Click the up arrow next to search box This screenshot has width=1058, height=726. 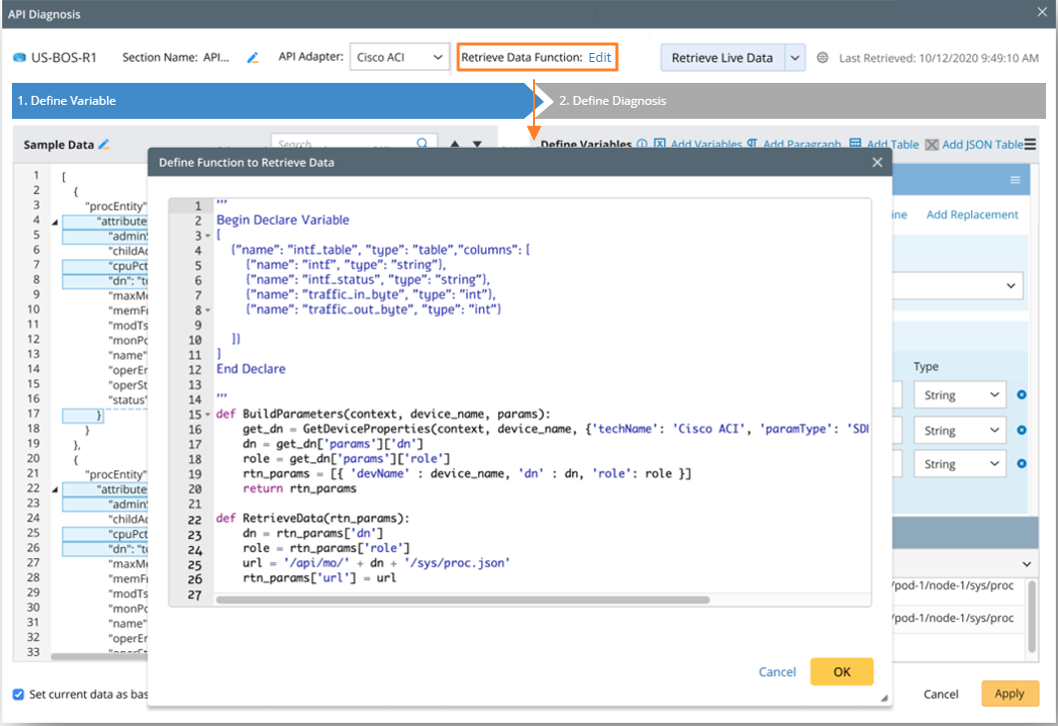[455, 145]
